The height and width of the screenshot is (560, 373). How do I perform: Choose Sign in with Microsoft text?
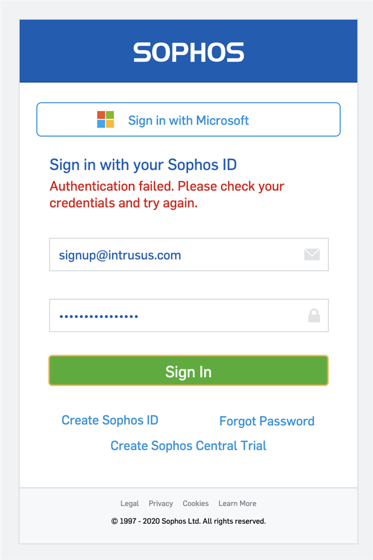click(188, 121)
